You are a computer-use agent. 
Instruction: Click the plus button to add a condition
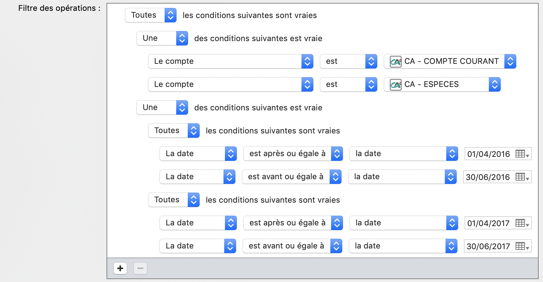(x=120, y=268)
